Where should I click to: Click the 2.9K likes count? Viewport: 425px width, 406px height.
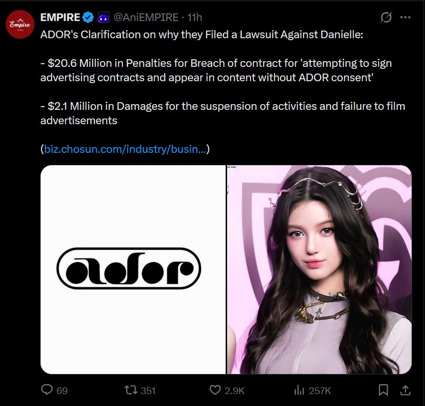coord(234,391)
